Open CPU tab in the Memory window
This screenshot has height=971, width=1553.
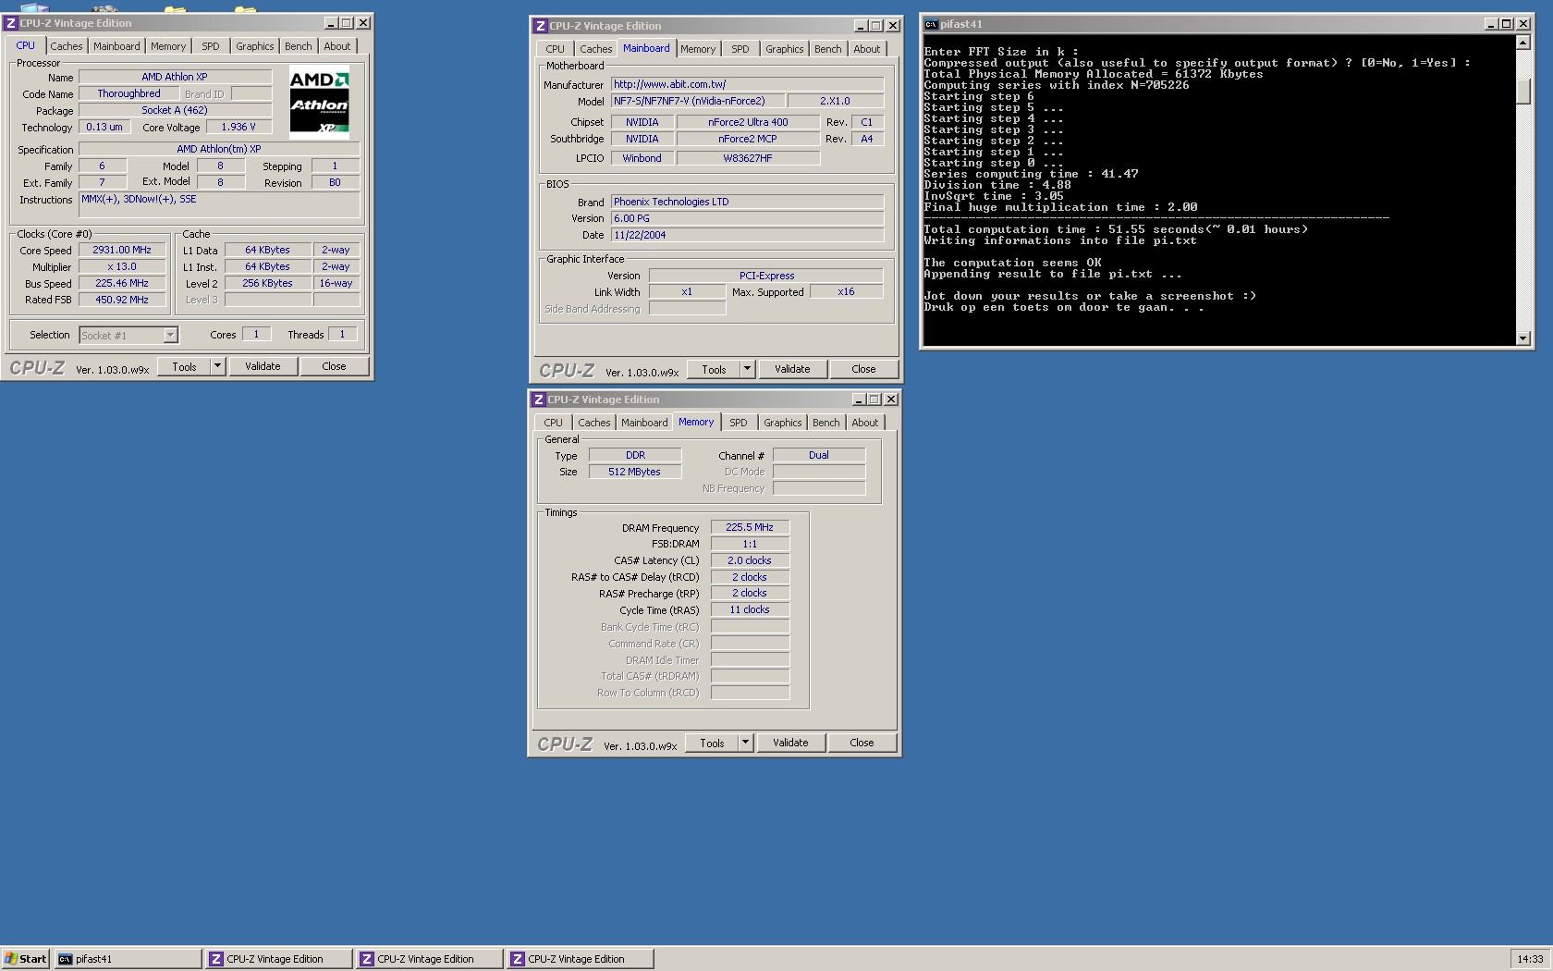pyautogui.click(x=553, y=423)
